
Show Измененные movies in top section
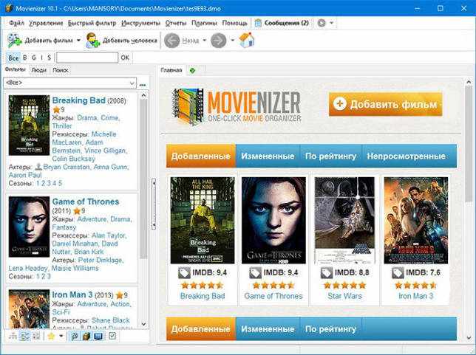click(268, 156)
